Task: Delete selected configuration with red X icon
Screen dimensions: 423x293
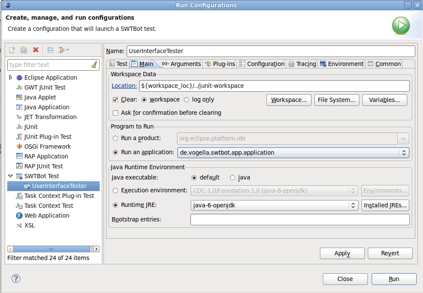Action: (35, 50)
